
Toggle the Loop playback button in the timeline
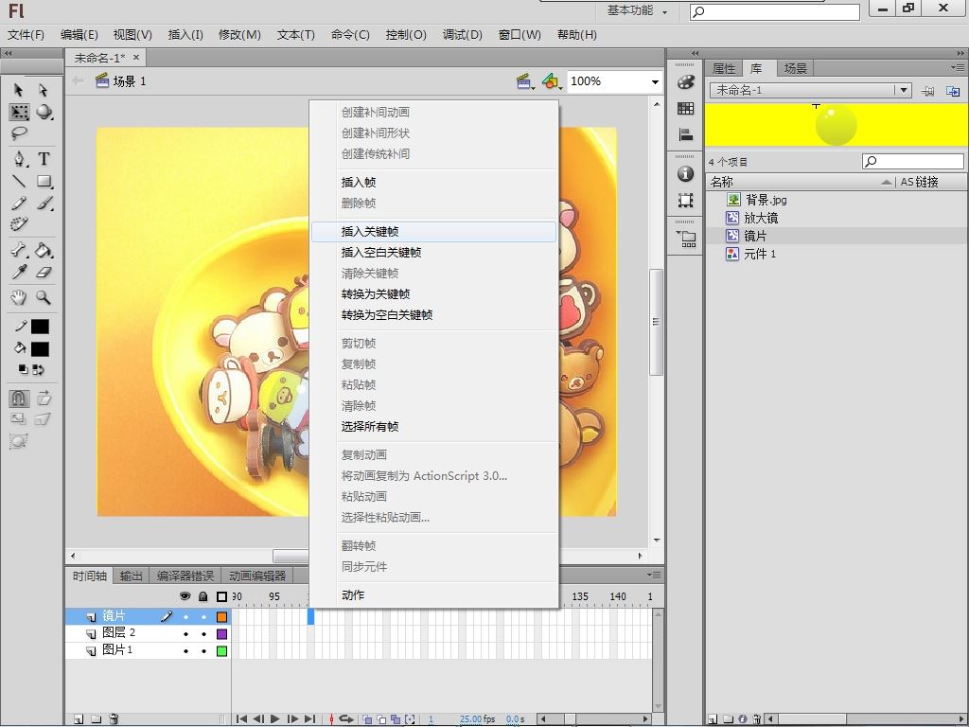[x=346, y=719]
